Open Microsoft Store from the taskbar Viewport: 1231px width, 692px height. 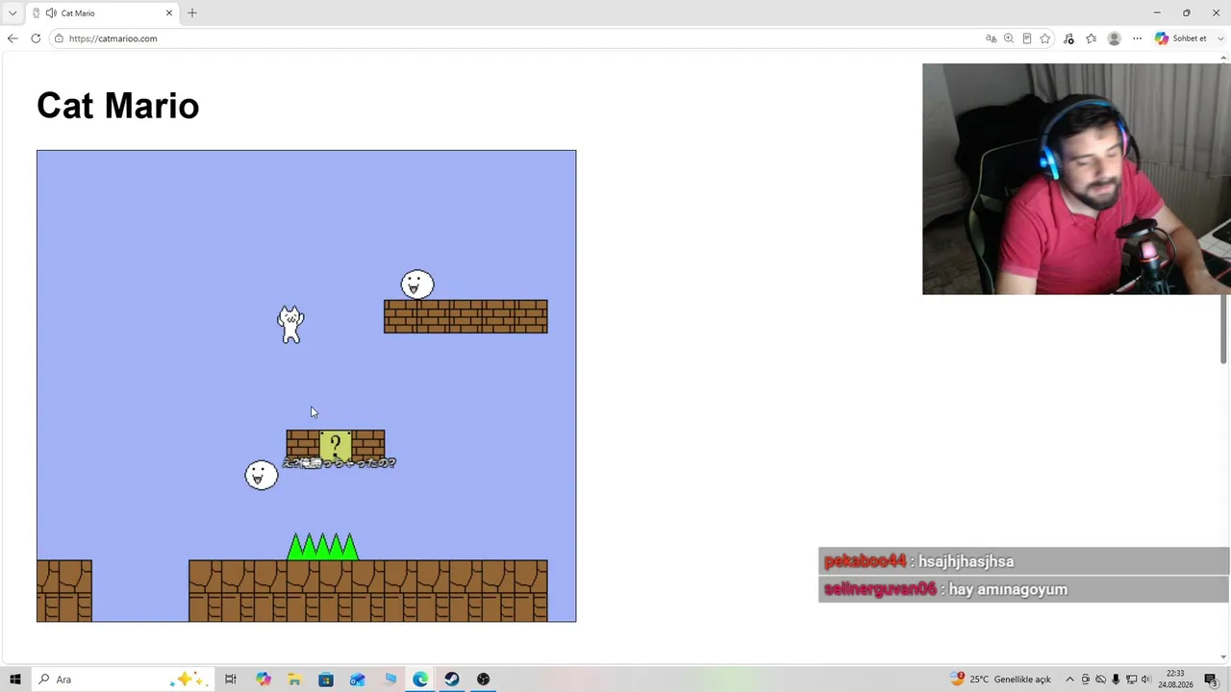tap(326, 680)
